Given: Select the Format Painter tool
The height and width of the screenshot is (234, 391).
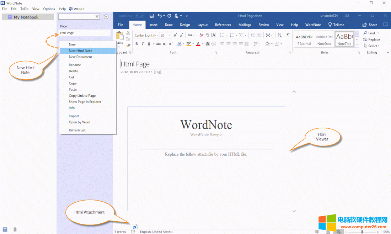Looking at the screenshot, I should 128,45.
